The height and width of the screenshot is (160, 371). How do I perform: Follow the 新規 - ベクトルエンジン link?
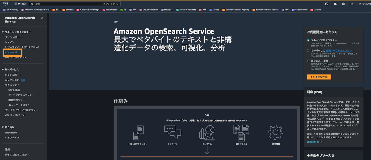pyautogui.click(x=339, y=50)
